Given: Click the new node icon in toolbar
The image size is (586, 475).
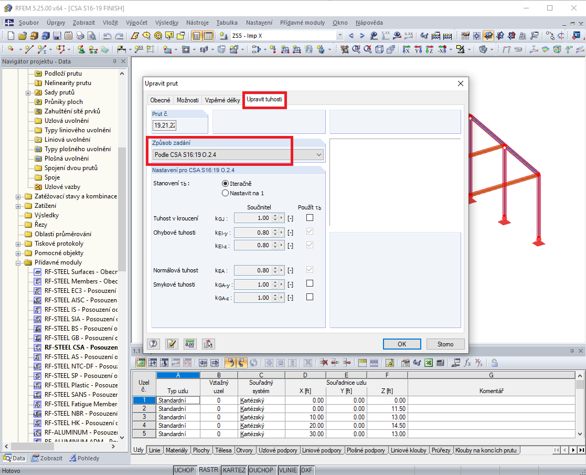Looking at the screenshot, I should coord(11,49).
